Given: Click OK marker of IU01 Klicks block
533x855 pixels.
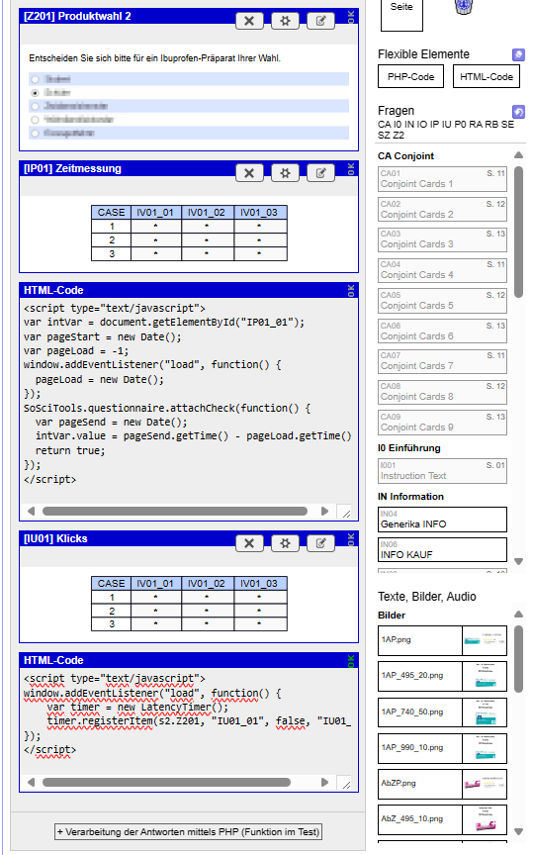Looking at the screenshot, I should click(351, 539).
